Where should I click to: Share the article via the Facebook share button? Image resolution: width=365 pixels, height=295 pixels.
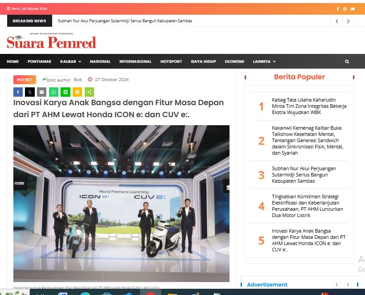18,92
